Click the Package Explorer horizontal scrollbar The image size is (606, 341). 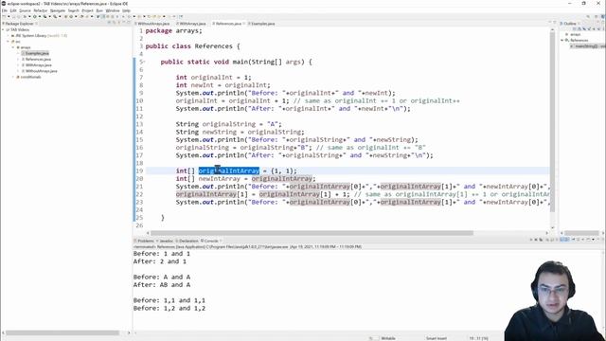(62, 332)
